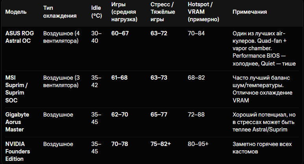Click the 80–95+ hotspot value

[198, 144]
